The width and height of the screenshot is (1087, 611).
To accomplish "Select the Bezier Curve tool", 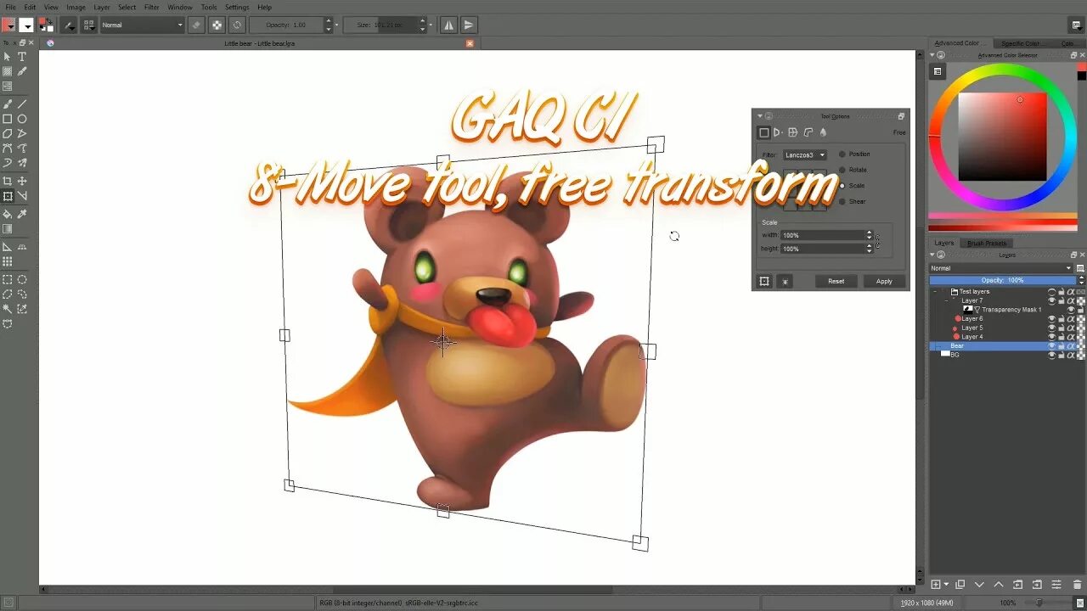I will (x=8, y=148).
